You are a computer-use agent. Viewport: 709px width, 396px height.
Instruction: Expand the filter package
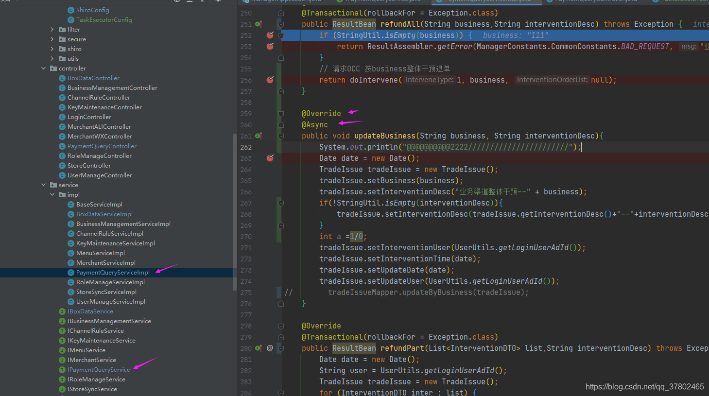pos(51,29)
